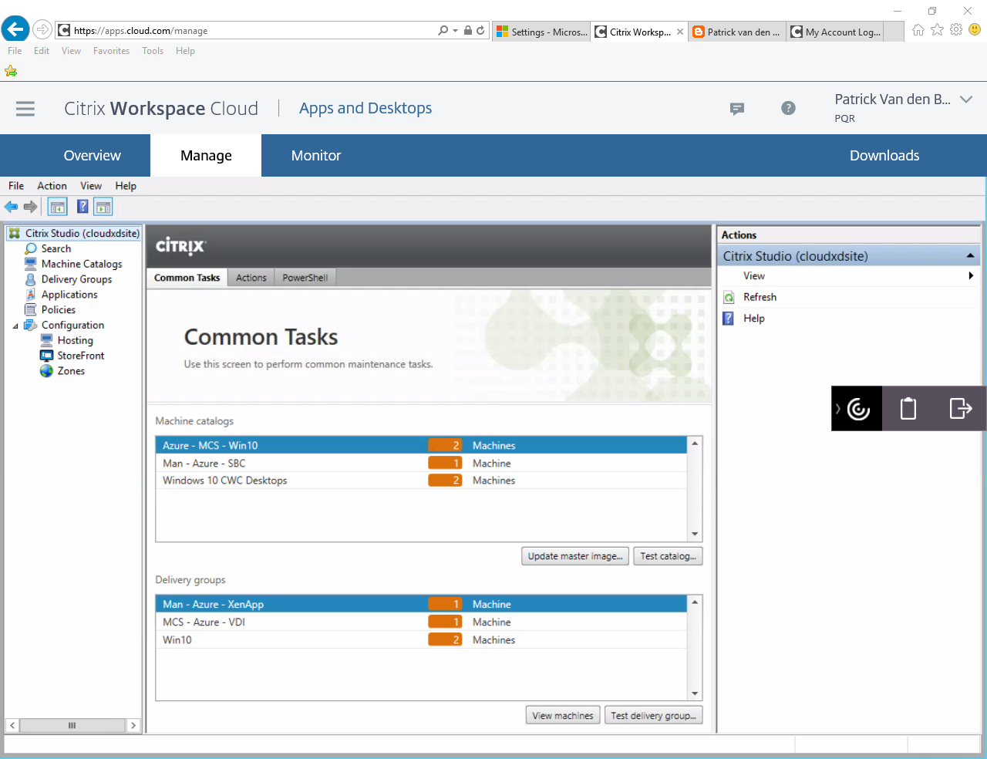Collapse the Configuration tree node
Image resolution: width=987 pixels, height=759 pixels.
15,326
